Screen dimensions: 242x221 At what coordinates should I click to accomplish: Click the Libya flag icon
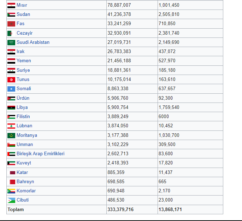pos(11,107)
